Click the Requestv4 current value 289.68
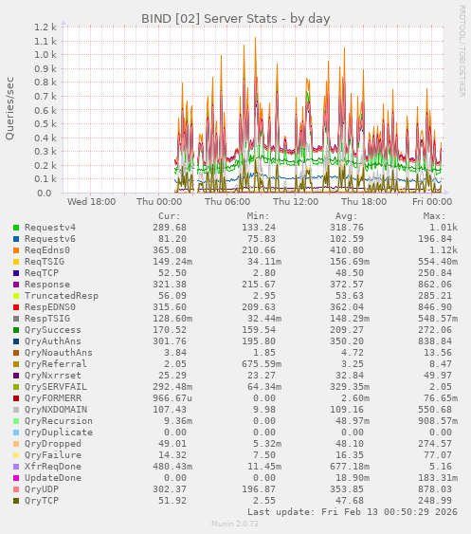The image size is (471, 534). [x=170, y=228]
